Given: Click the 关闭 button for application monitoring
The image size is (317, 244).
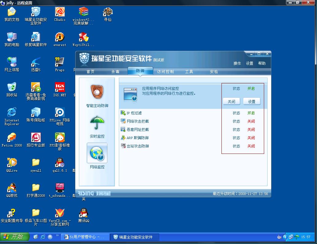Looking at the screenshot, I should [232, 101].
